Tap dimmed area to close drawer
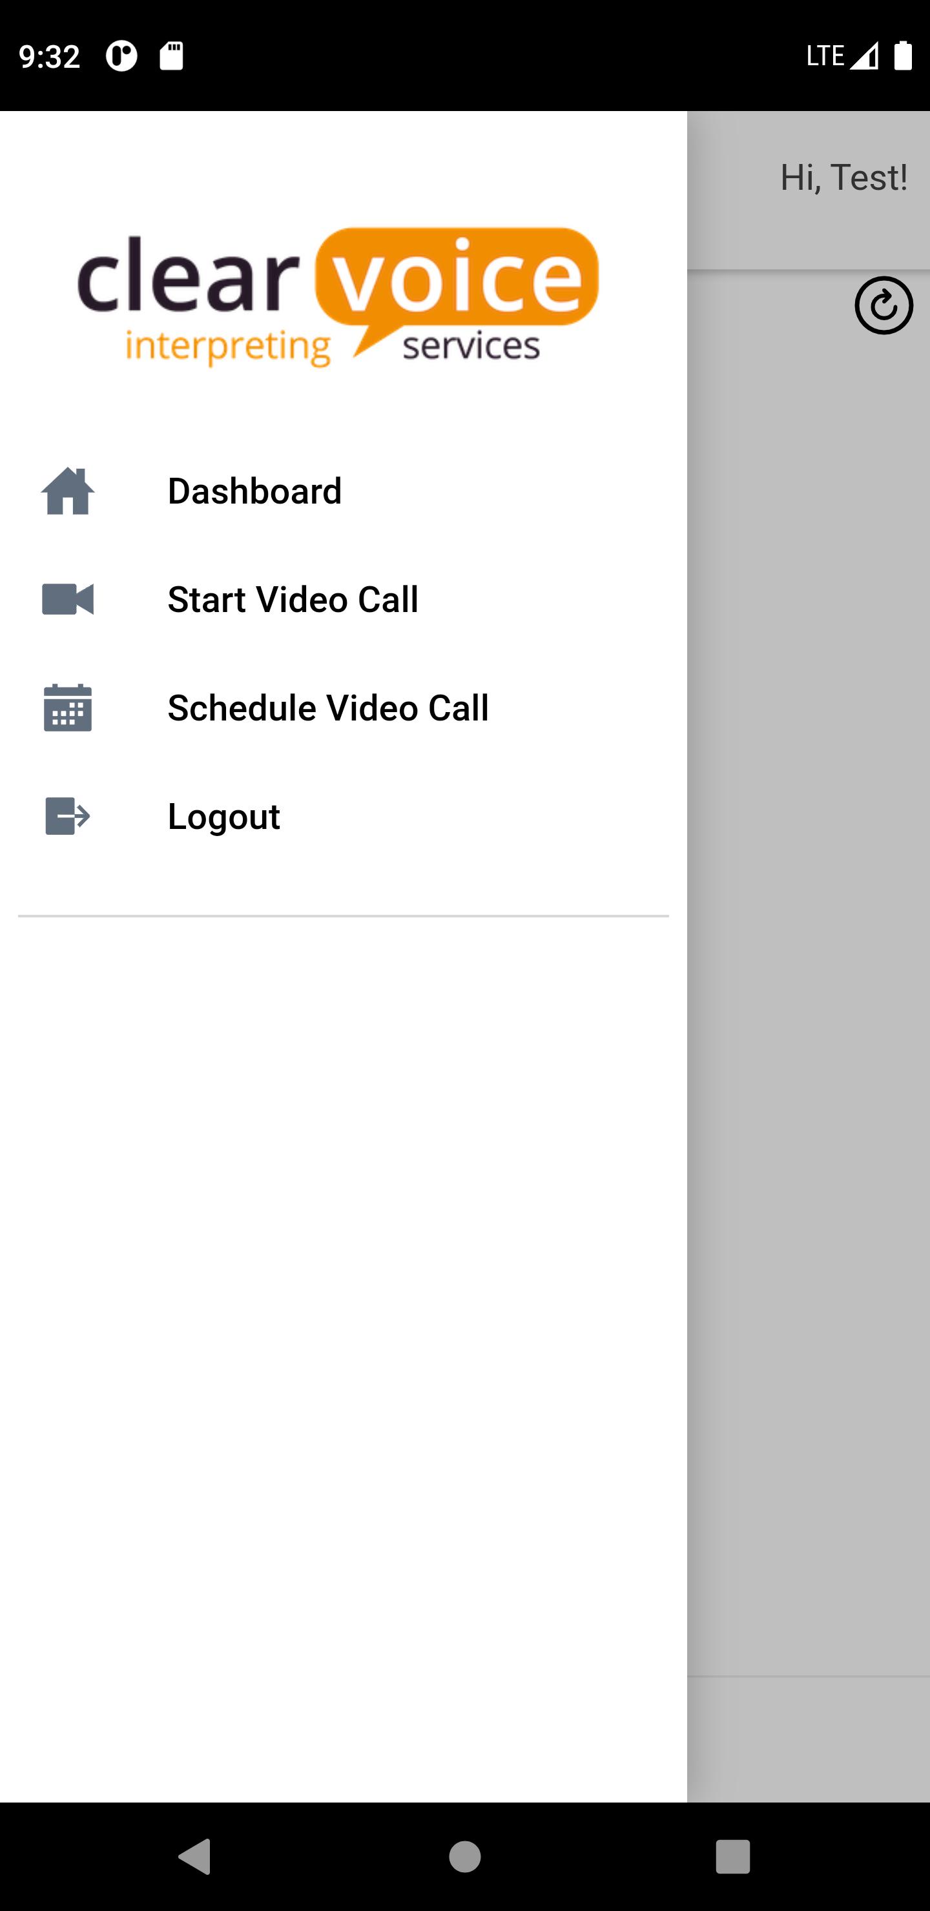The image size is (930, 1911). (x=809, y=1039)
